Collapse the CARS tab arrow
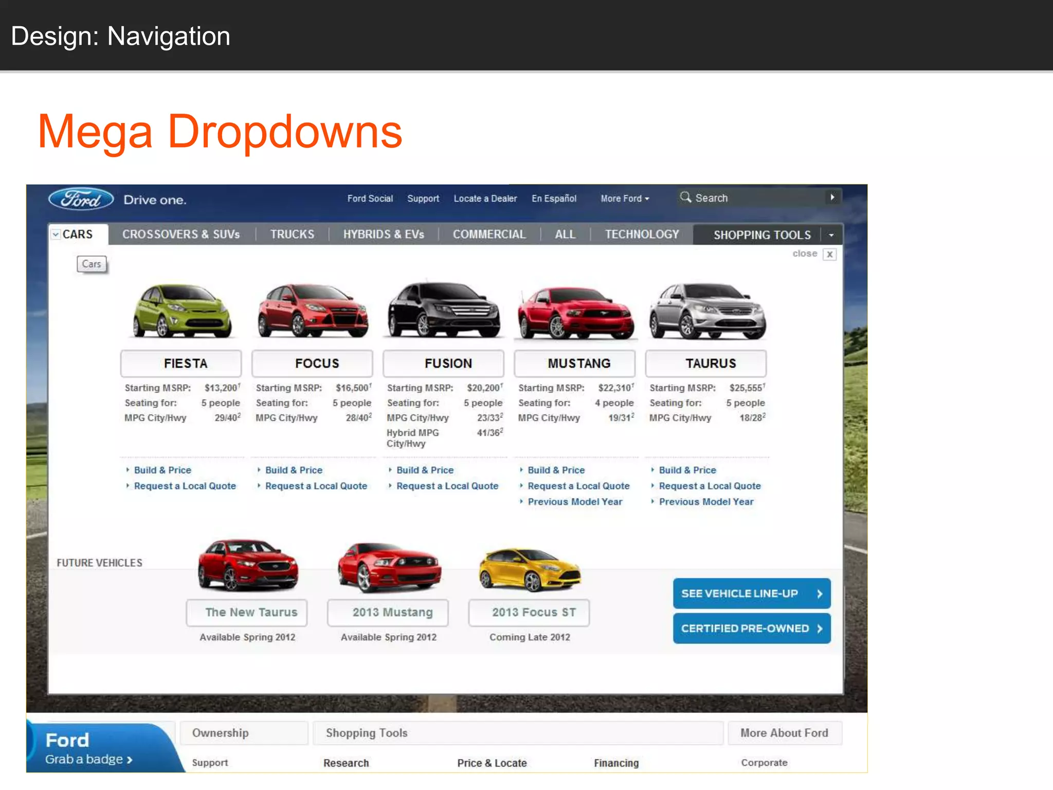Viewport: 1053px width, 790px height. click(x=56, y=235)
